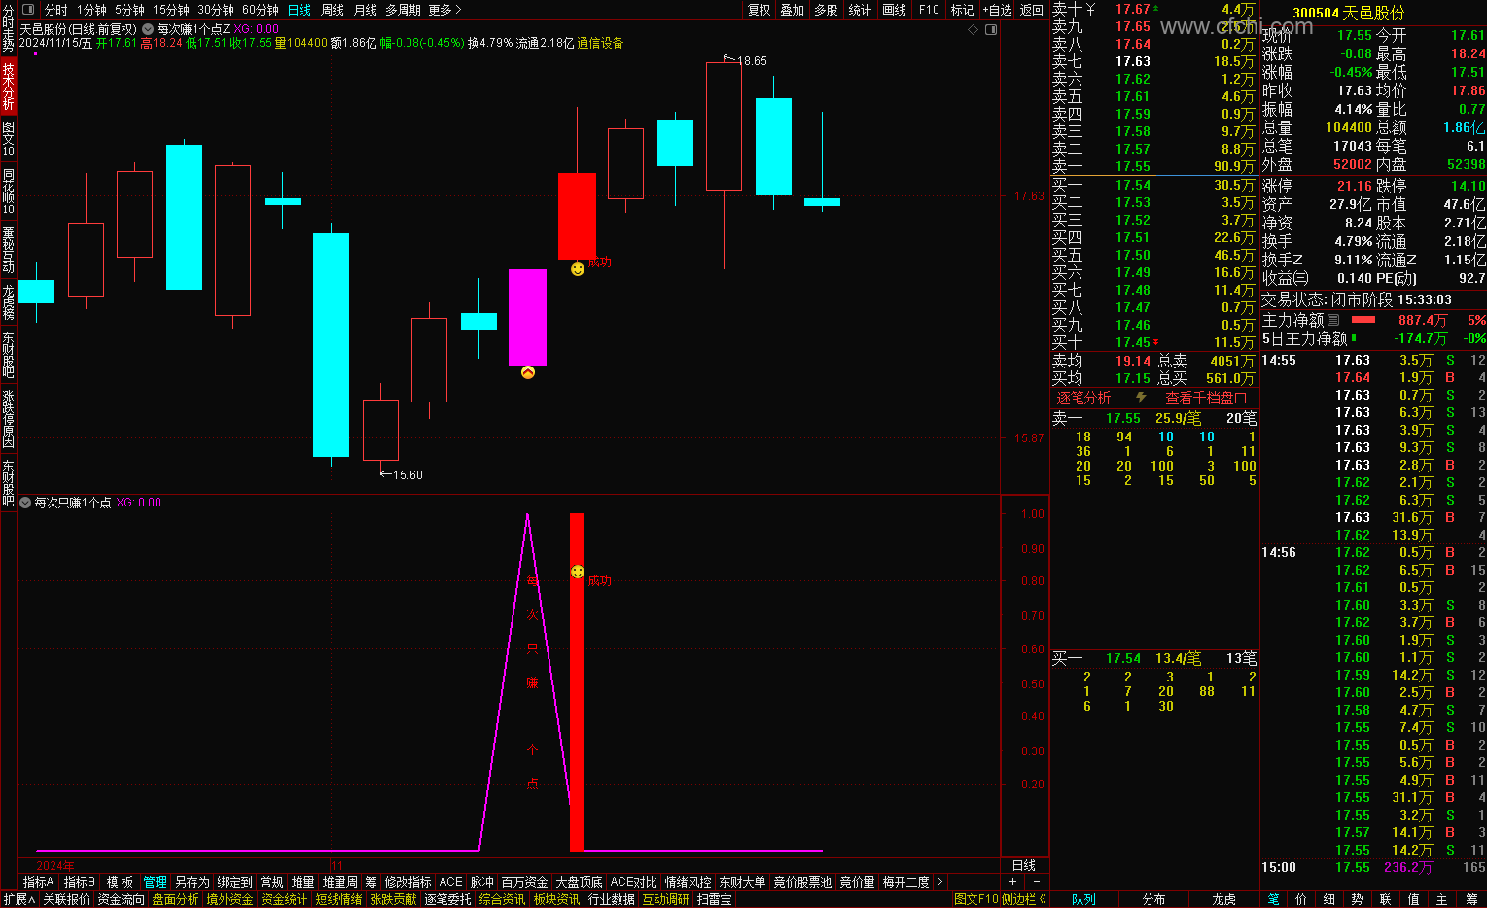Select the 60分钟 timeframe
This screenshot has width=1487, height=908.
tap(261, 10)
